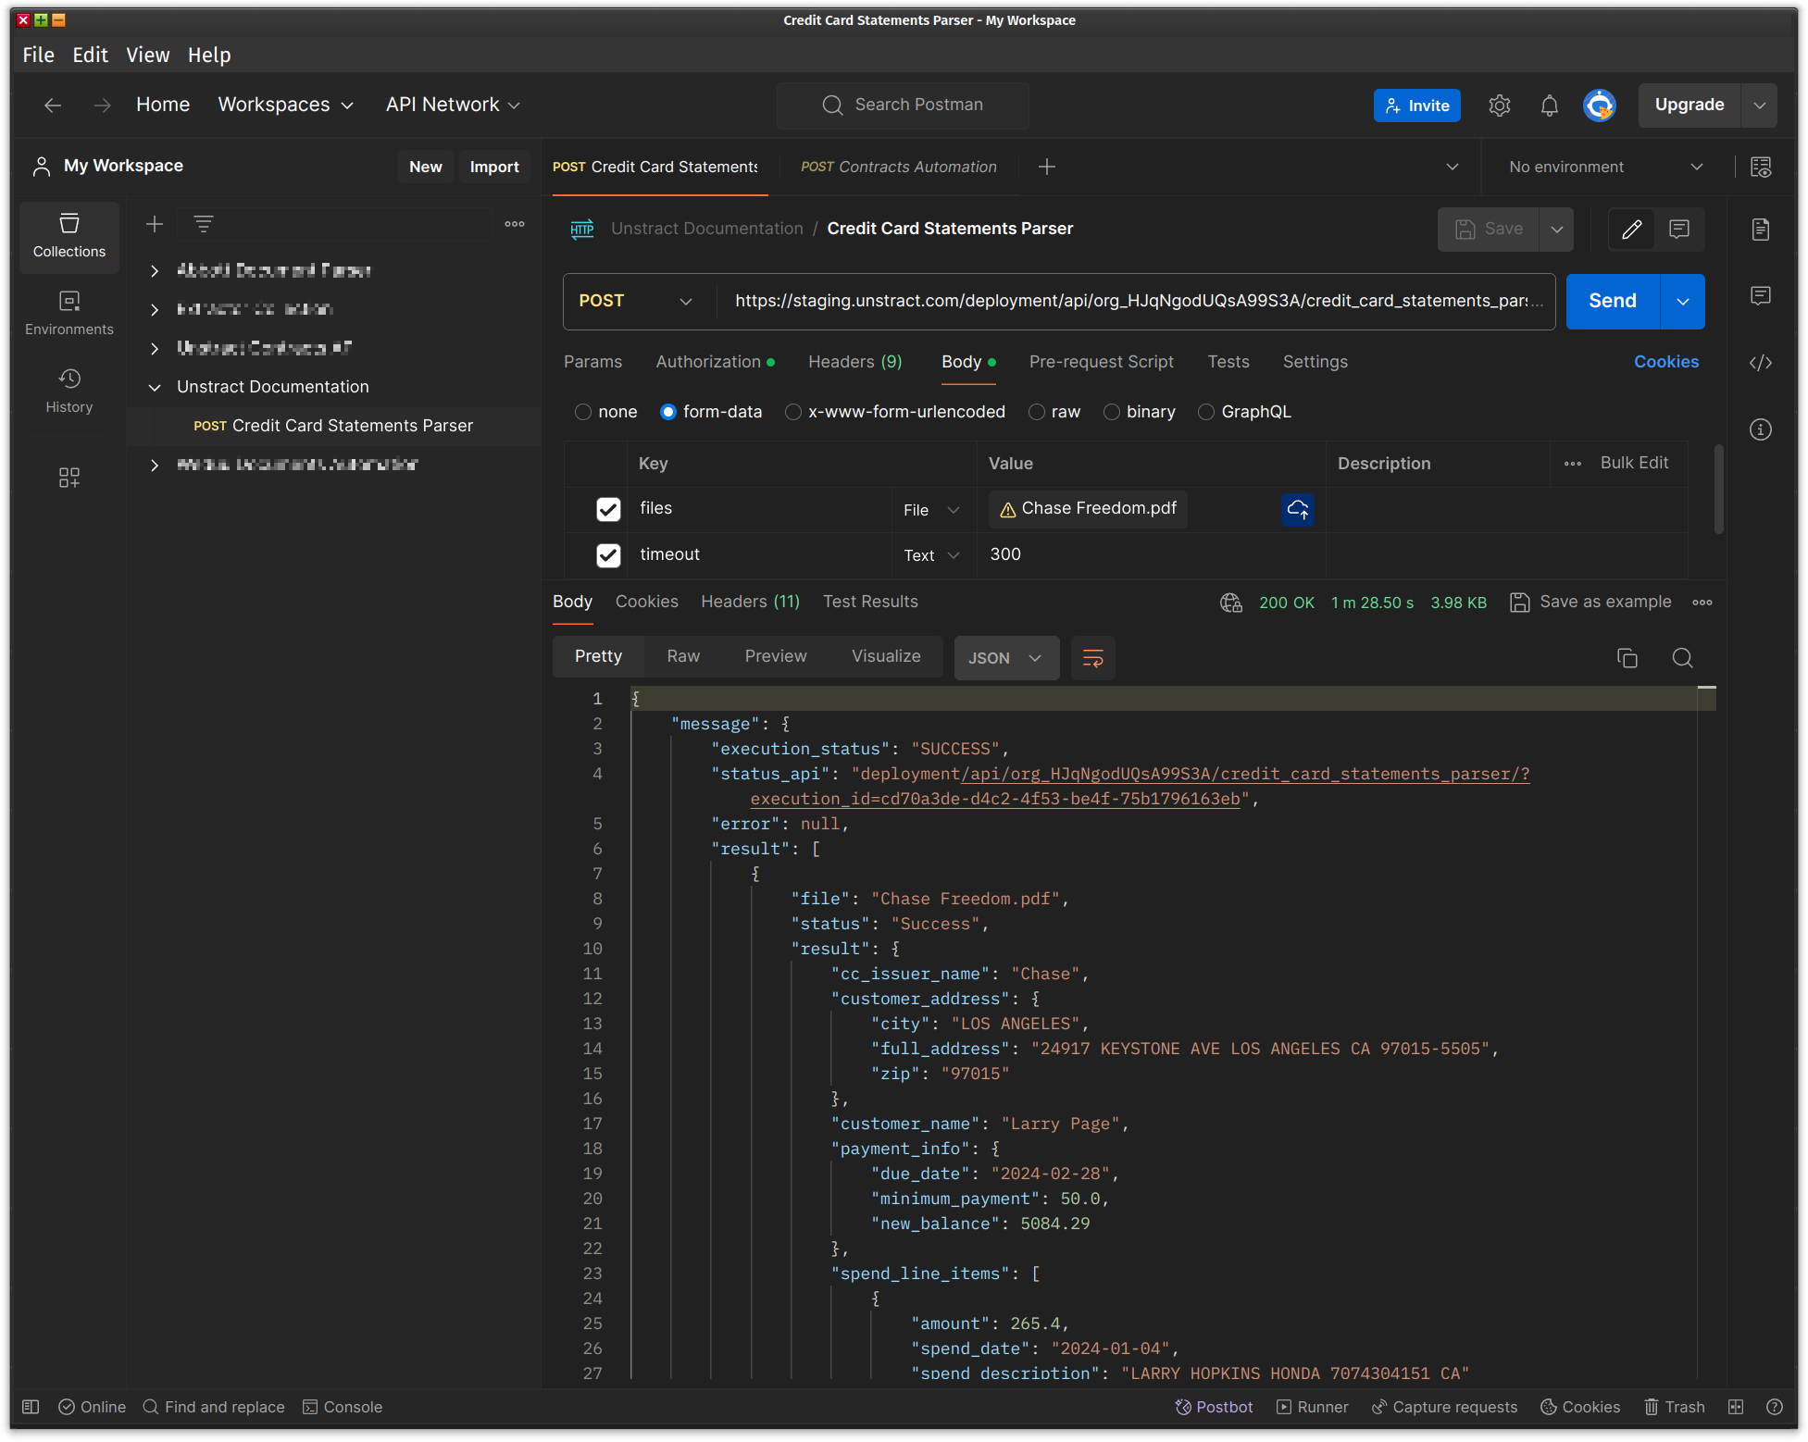Open the code snippet icon
The height and width of the screenshot is (1442, 1808).
pyautogui.click(x=1761, y=363)
